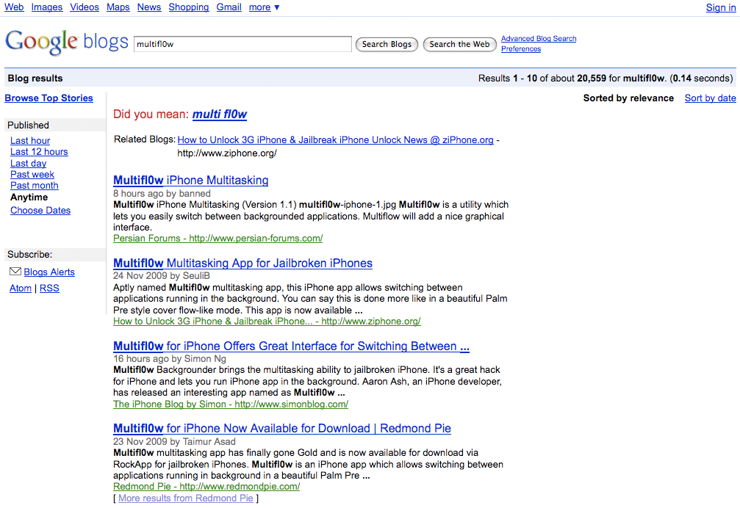Click the Google blogs logo
Viewport: 740px width, 508px height.
pyautogui.click(x=67, y=42)
